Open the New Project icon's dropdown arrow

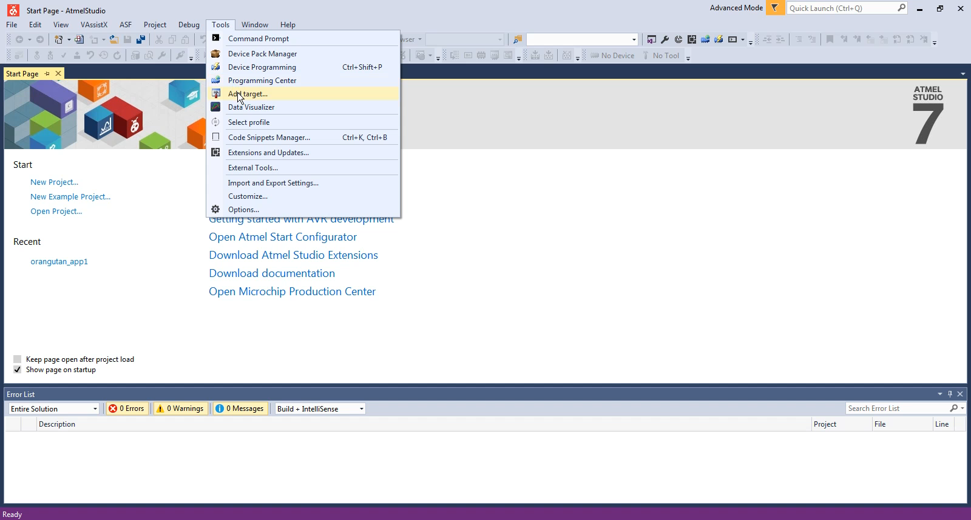pyautogui.click(x=69, y=39)
